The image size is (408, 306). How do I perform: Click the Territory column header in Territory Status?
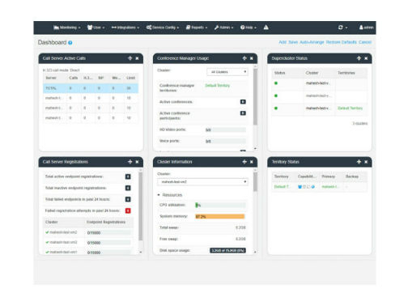tap(281, 176)
